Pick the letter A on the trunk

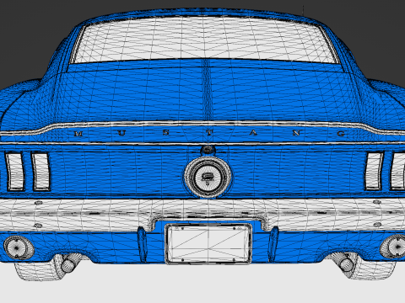tap(253, 132)
